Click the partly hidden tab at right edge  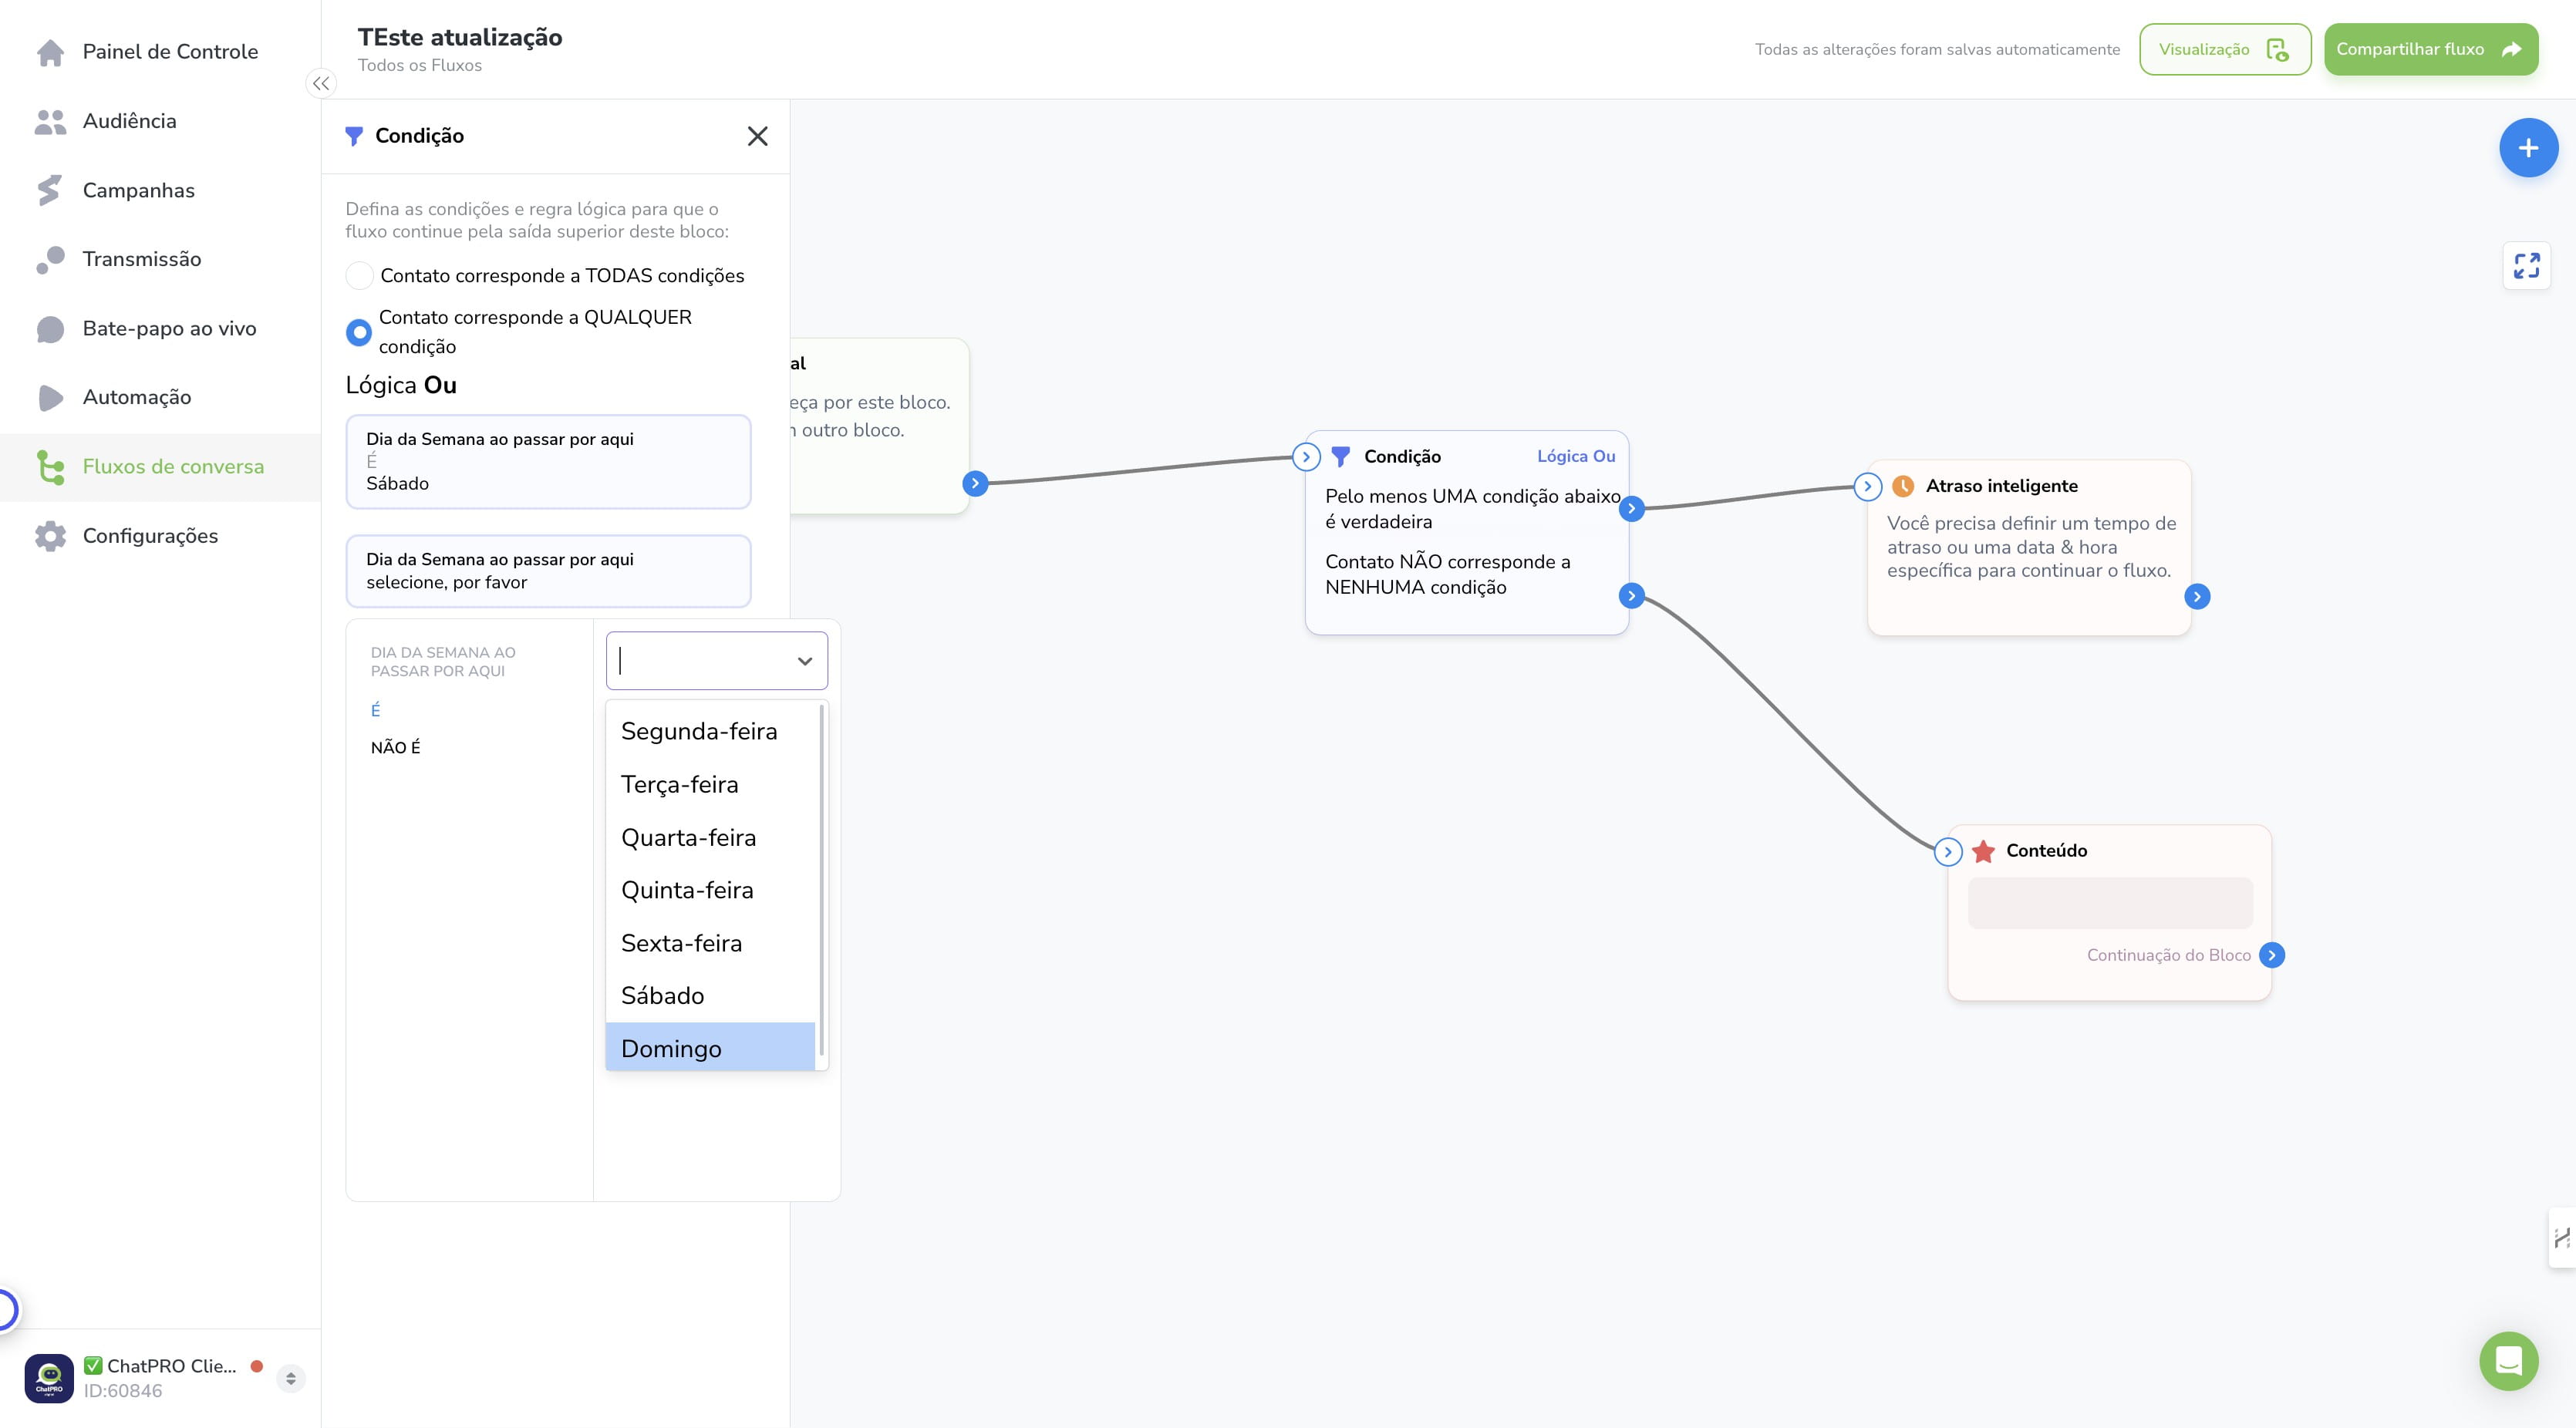pos(2562,1239)
